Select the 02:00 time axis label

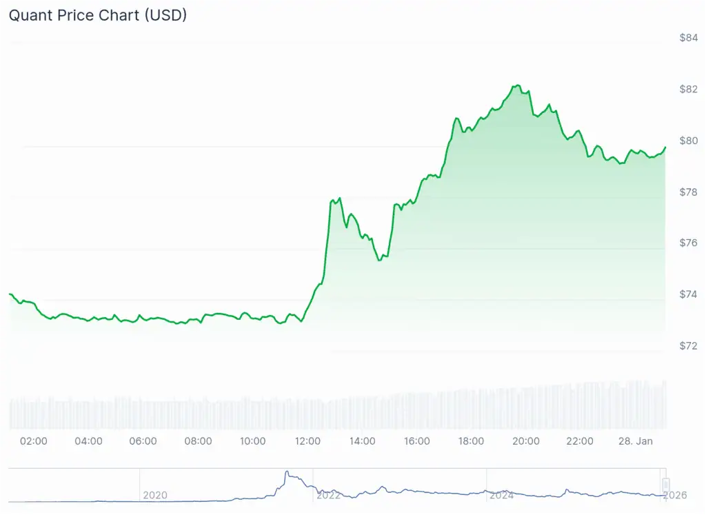tap(34, 441)
